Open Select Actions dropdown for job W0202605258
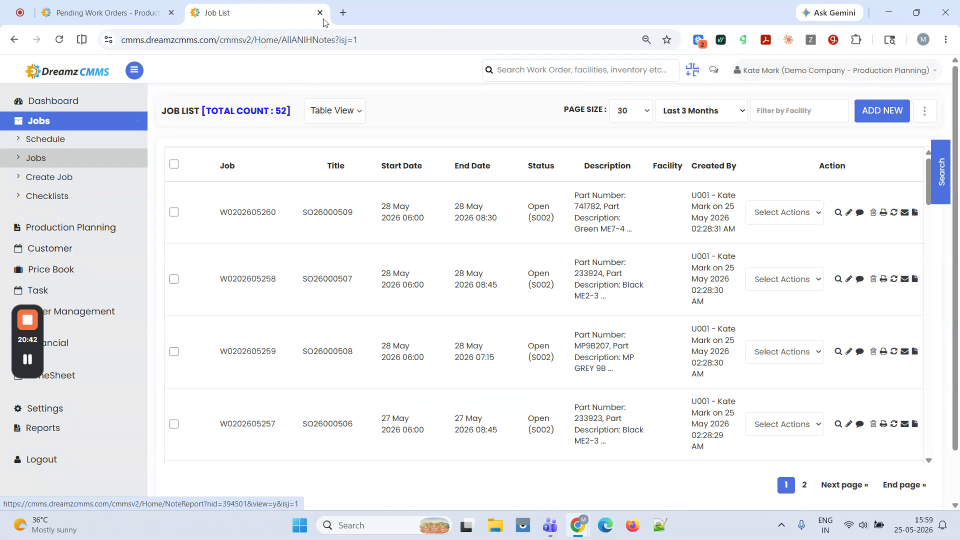960x540 pixels. coord(785,279)
